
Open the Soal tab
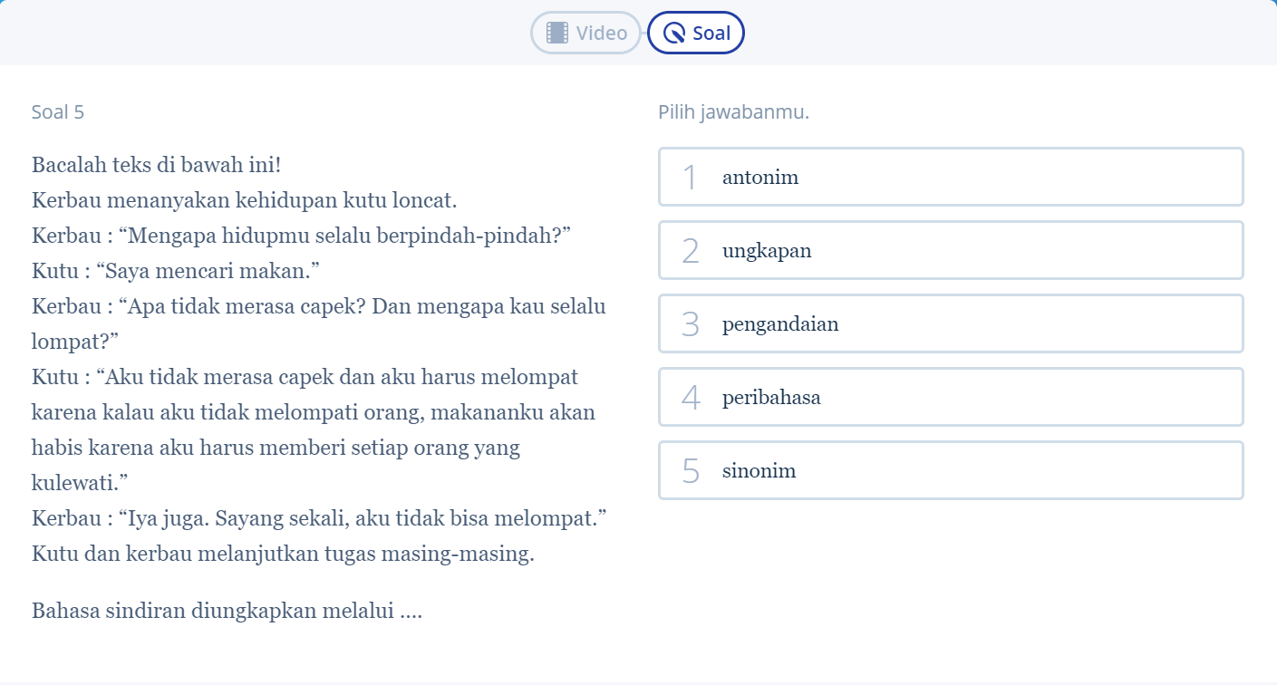click(696, 34)
